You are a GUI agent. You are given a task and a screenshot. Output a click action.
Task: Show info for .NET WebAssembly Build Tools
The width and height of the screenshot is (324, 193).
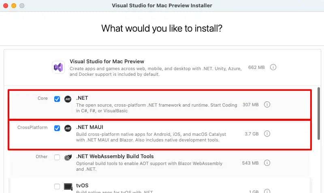coord(267,163)
